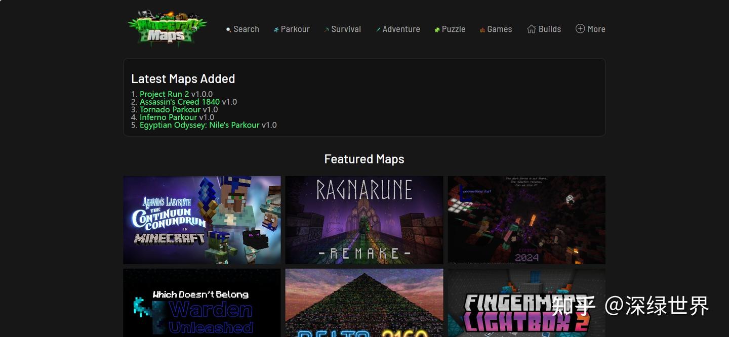
Task: Open the Warden Unleashed featured map thumbnail
Action: tap(202, 303)
